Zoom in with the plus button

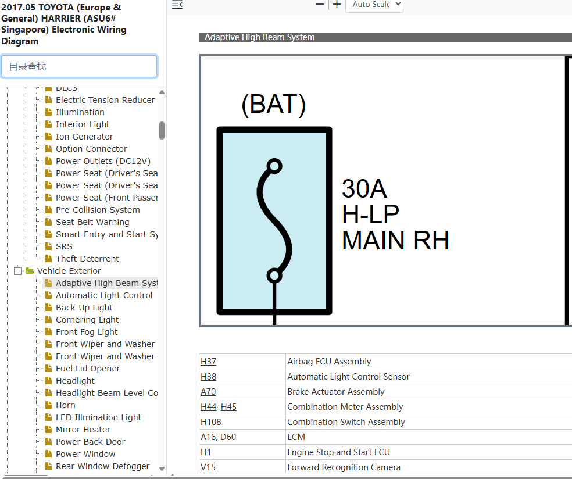tap(337, 5)
